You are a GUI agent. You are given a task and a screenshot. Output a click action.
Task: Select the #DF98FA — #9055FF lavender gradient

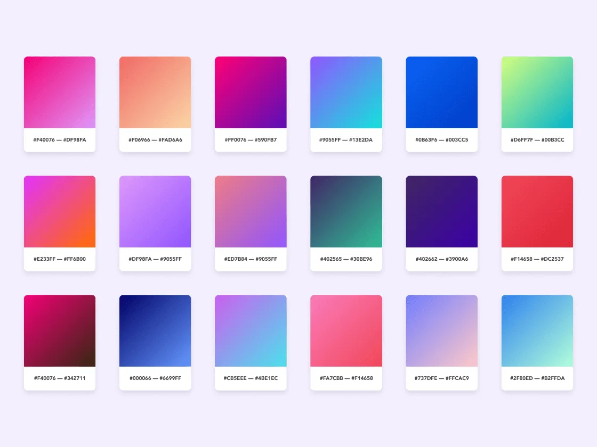(155, 211)
